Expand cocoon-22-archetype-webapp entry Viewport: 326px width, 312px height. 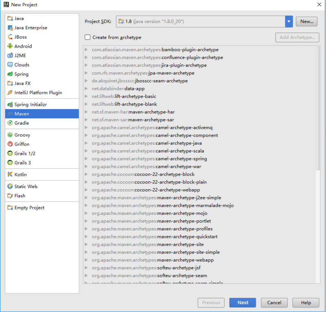86,190
